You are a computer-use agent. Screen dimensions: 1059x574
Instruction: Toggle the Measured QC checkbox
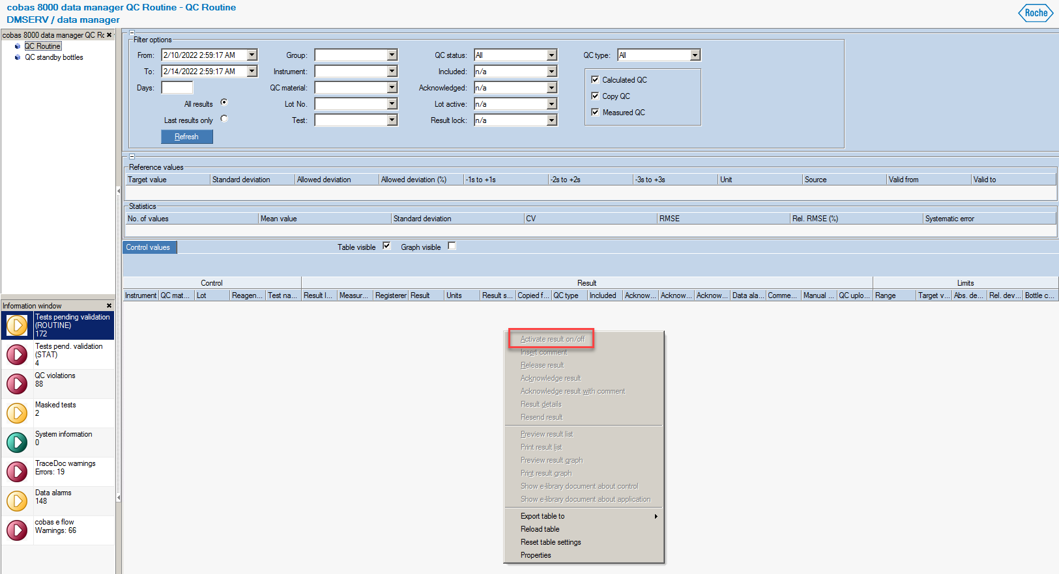[595, 112]
